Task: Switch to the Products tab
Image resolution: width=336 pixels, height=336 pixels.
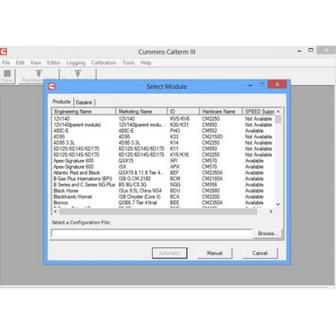Action: [x=62, y=101]
